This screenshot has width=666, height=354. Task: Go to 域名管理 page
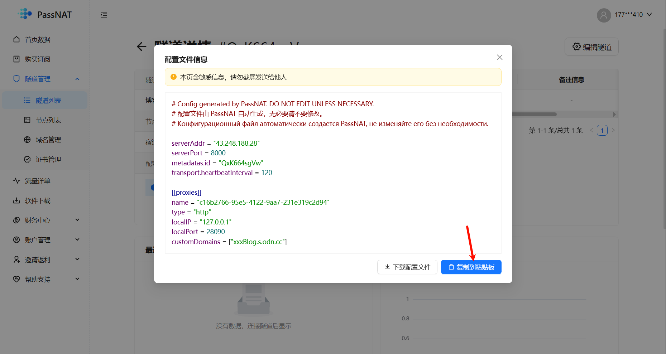point(48,140)
